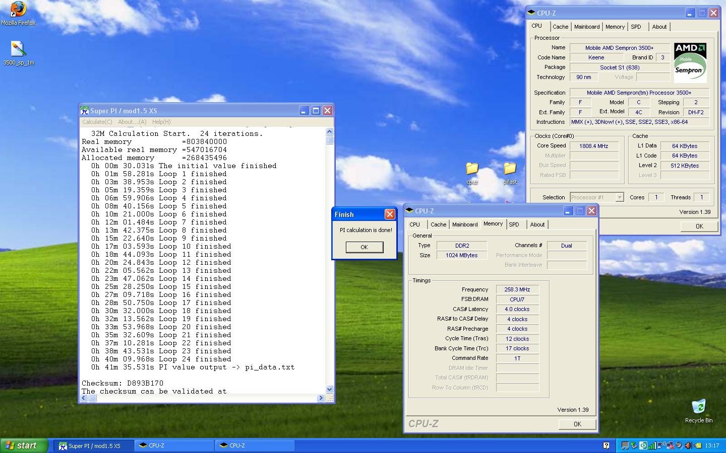This screenshot has height=453, width=726.
Task: Open the NVIDIA settings tray icon
Action: coord(698,445)
